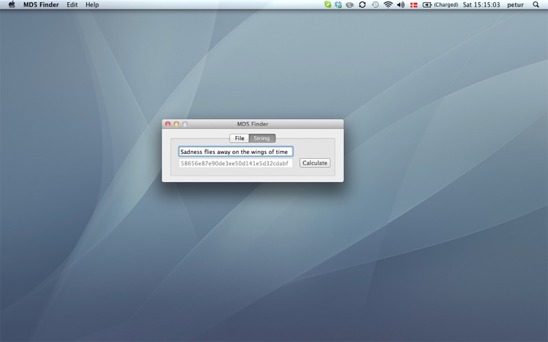Screen dimensions: 548x342
Task: Open the volume control icon
Action: 401,5
